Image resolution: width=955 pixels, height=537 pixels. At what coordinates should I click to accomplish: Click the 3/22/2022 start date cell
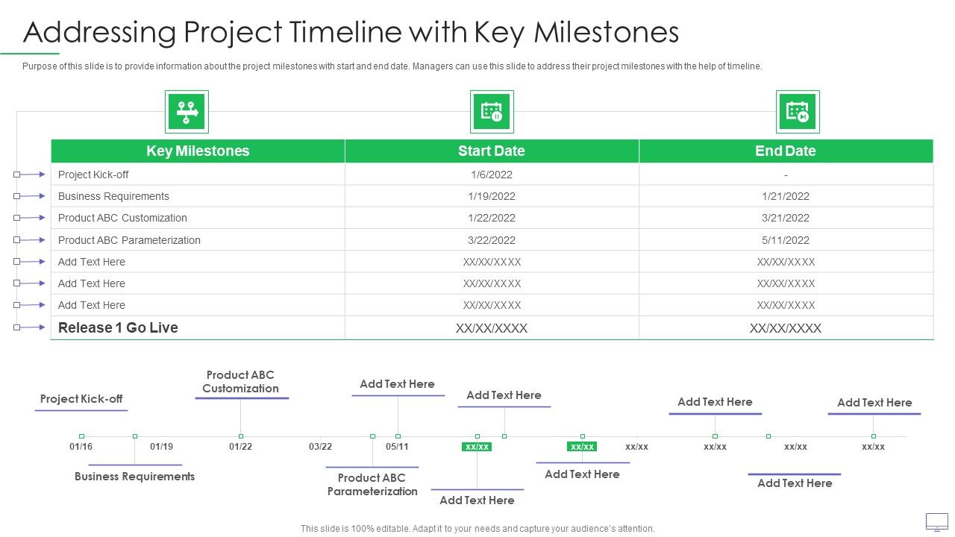(492, 240)
